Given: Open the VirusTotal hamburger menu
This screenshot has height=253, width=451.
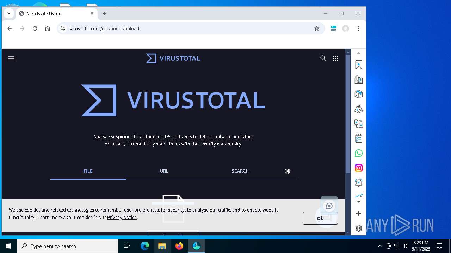Looking at the screenshot, I should pyautogui.click(x=11, y=58).
